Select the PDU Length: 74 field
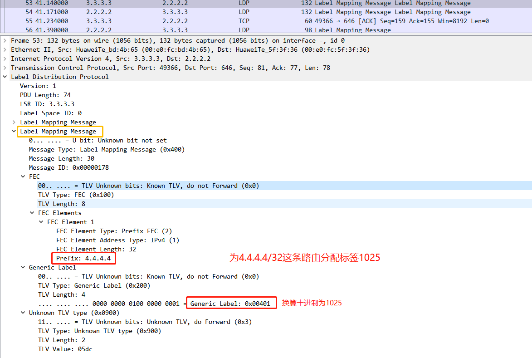The image size is (532, 358). pyautogui.click(x=45, y=95)
